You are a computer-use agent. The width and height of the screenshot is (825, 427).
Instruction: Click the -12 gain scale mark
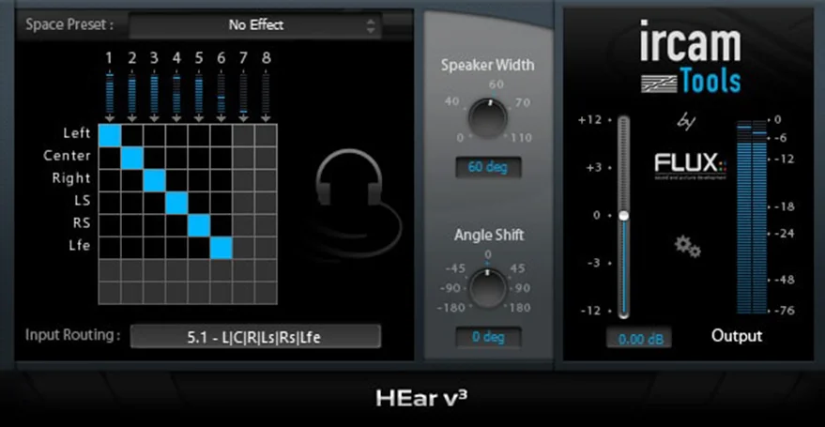click(x=589, y=311)
